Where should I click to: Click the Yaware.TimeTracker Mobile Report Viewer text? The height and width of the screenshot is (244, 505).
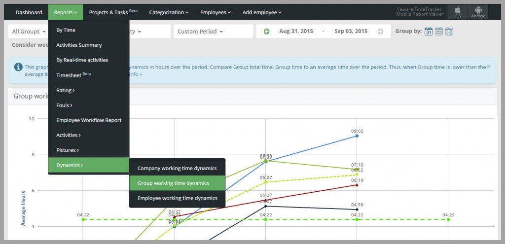pos(420,12)
